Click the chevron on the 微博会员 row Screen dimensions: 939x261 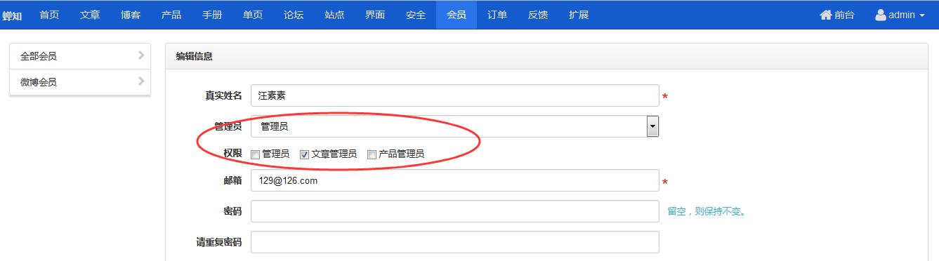point(141,81)
